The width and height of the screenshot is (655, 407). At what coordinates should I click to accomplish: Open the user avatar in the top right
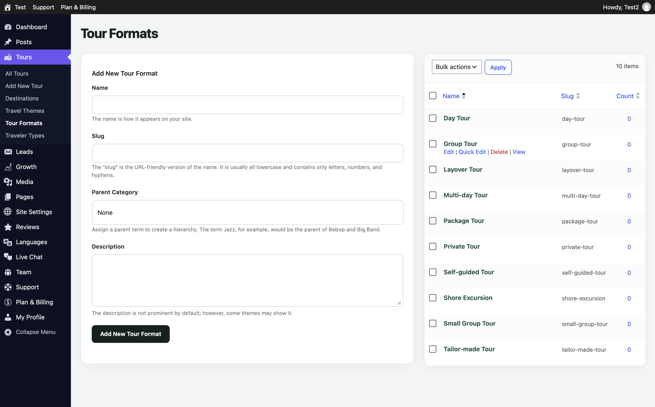point(646,7)
